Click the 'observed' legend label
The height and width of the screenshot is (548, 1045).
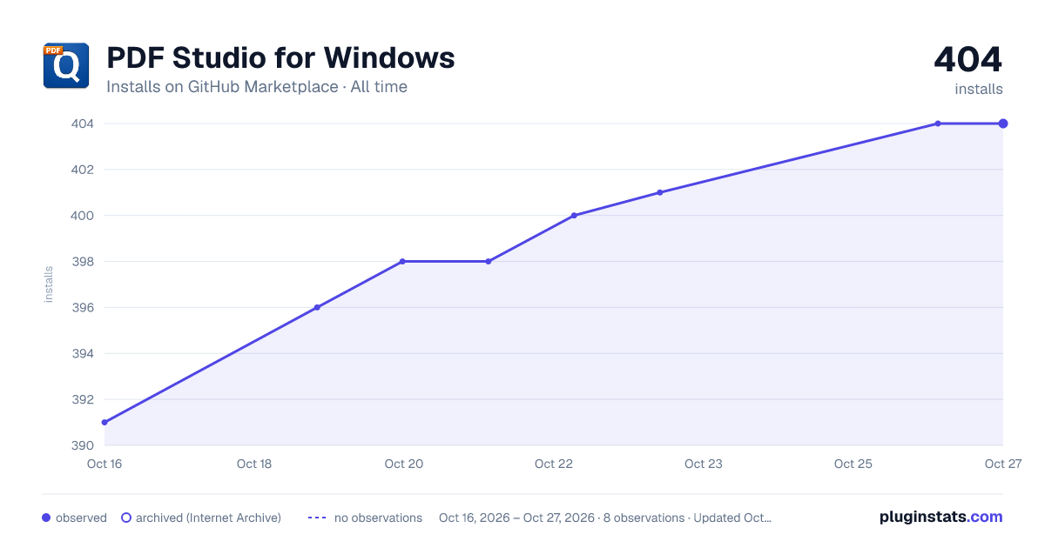point(81,518)
